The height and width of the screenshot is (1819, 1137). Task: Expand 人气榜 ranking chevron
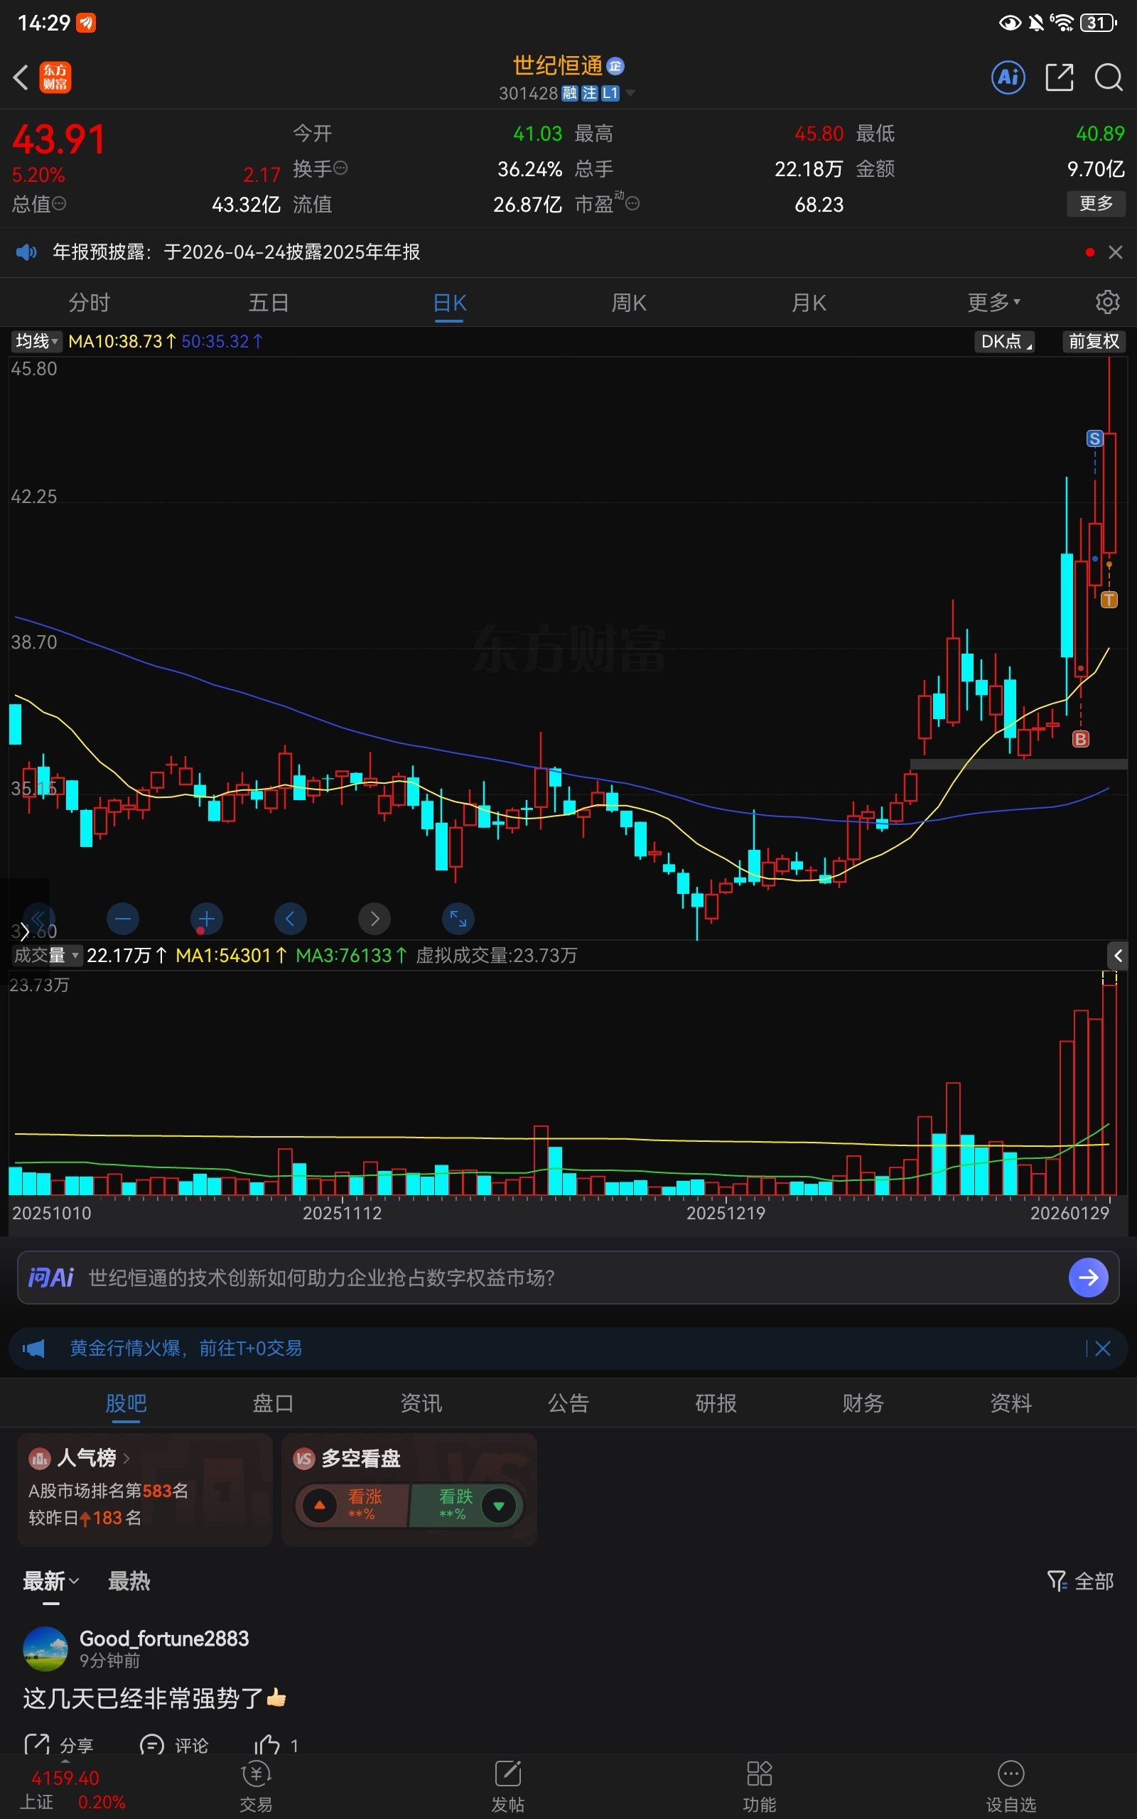click(126, 1458)
